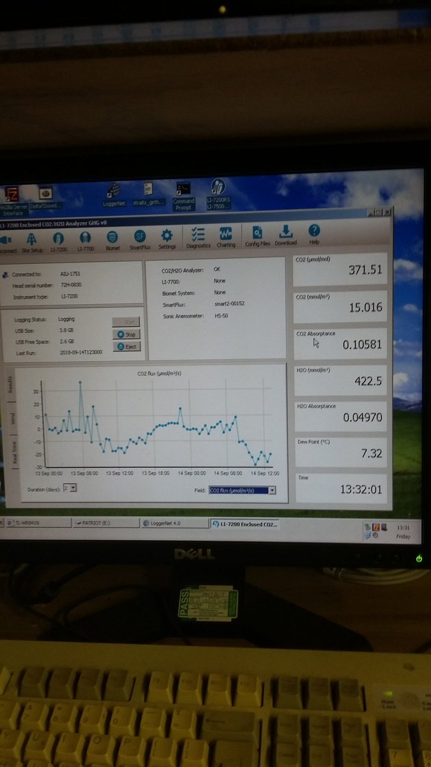Open the Charting icon

point(226,238)
